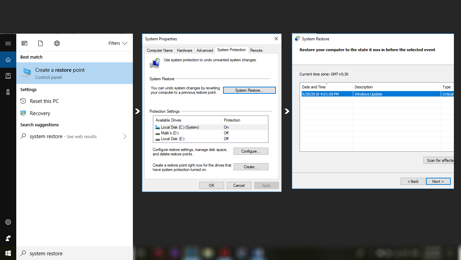Select Local Disk (E:) drive row
Screen dimensions: 461x260
pos(211,139)
